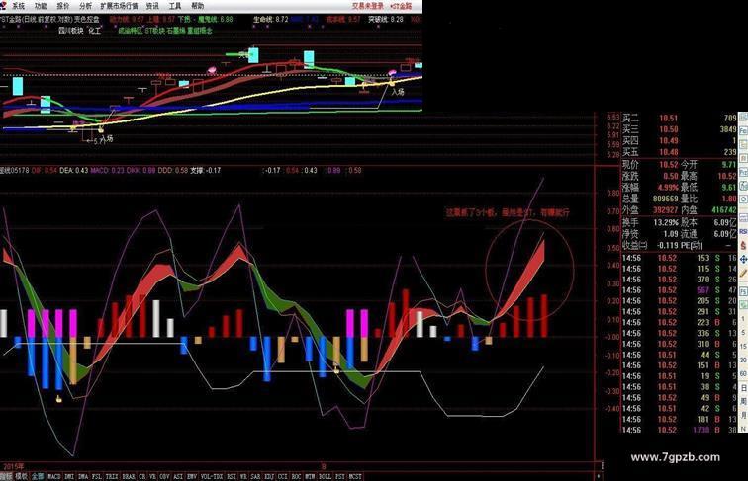Click the ST板块 sector tag
The height and width of the screenshot is (481, 748).
click(x=154, y=30)
